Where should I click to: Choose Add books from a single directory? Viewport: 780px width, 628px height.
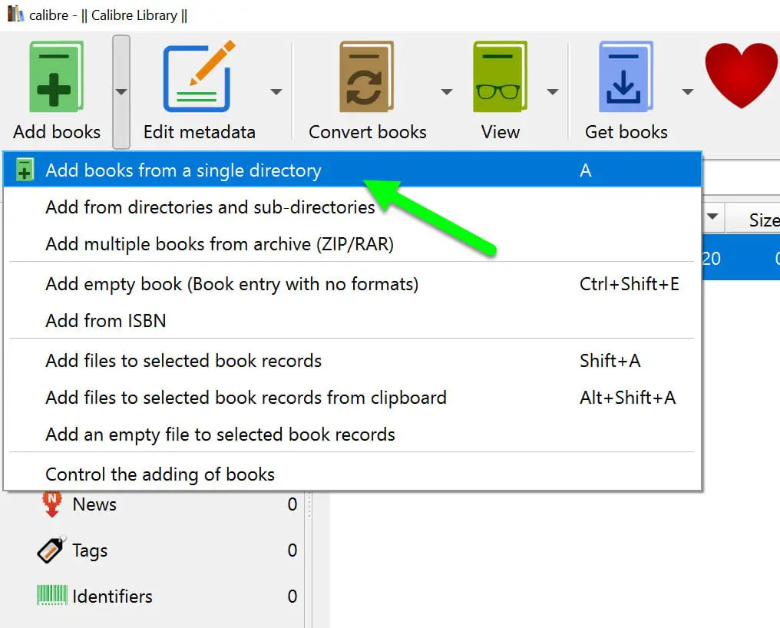click(x=183, y=170)
